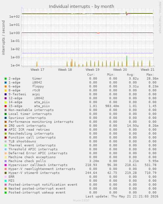
Task: Click the red 15-edge ata_piix color swatch
Action: 6,106
